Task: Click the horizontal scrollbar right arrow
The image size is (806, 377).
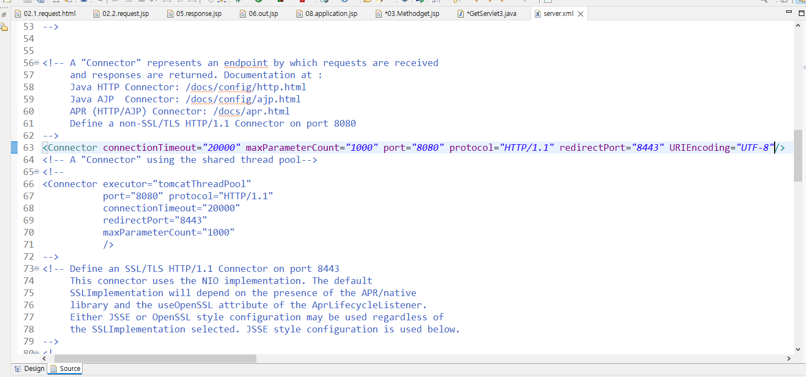Action: [x=788, y=358]
